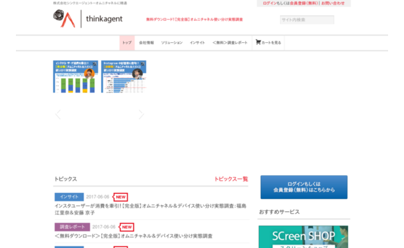Screen dimensions: 404x248
Task: Click the サイト内検索 search field
Action: 307,20
